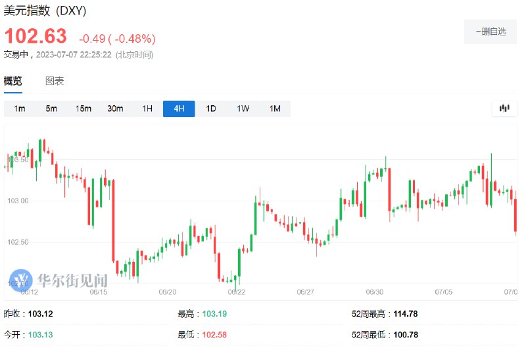Select the 1W timeframe

[x=243, y=109]
